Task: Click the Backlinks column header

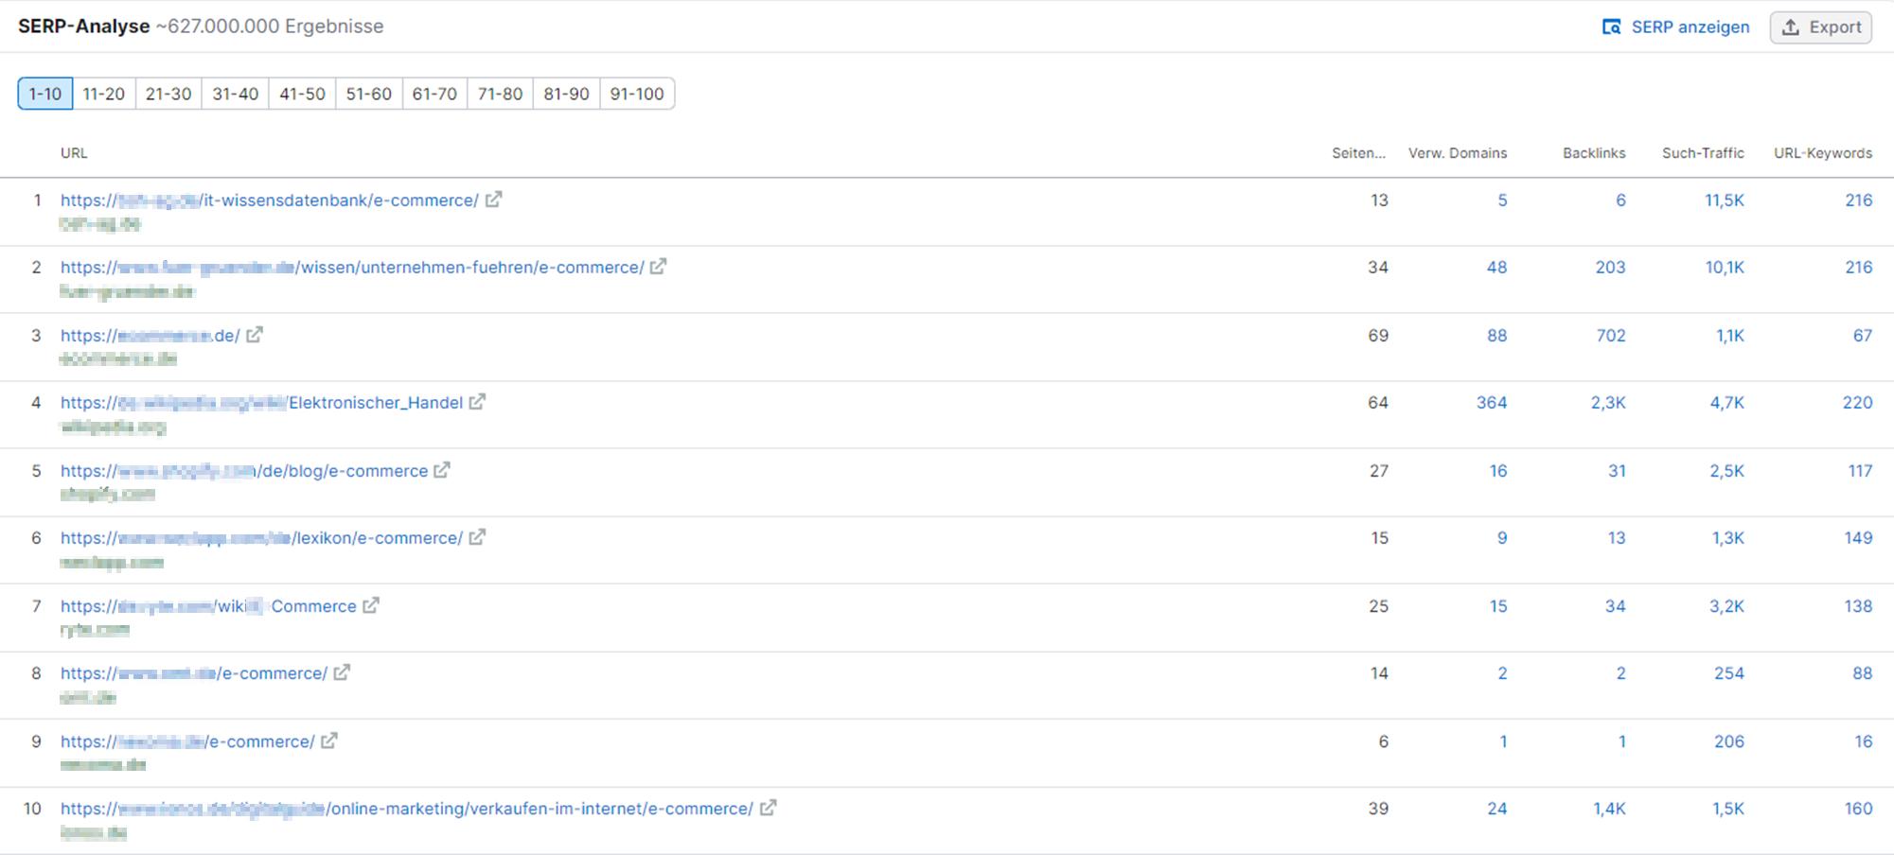Action: coord(1594,152)
